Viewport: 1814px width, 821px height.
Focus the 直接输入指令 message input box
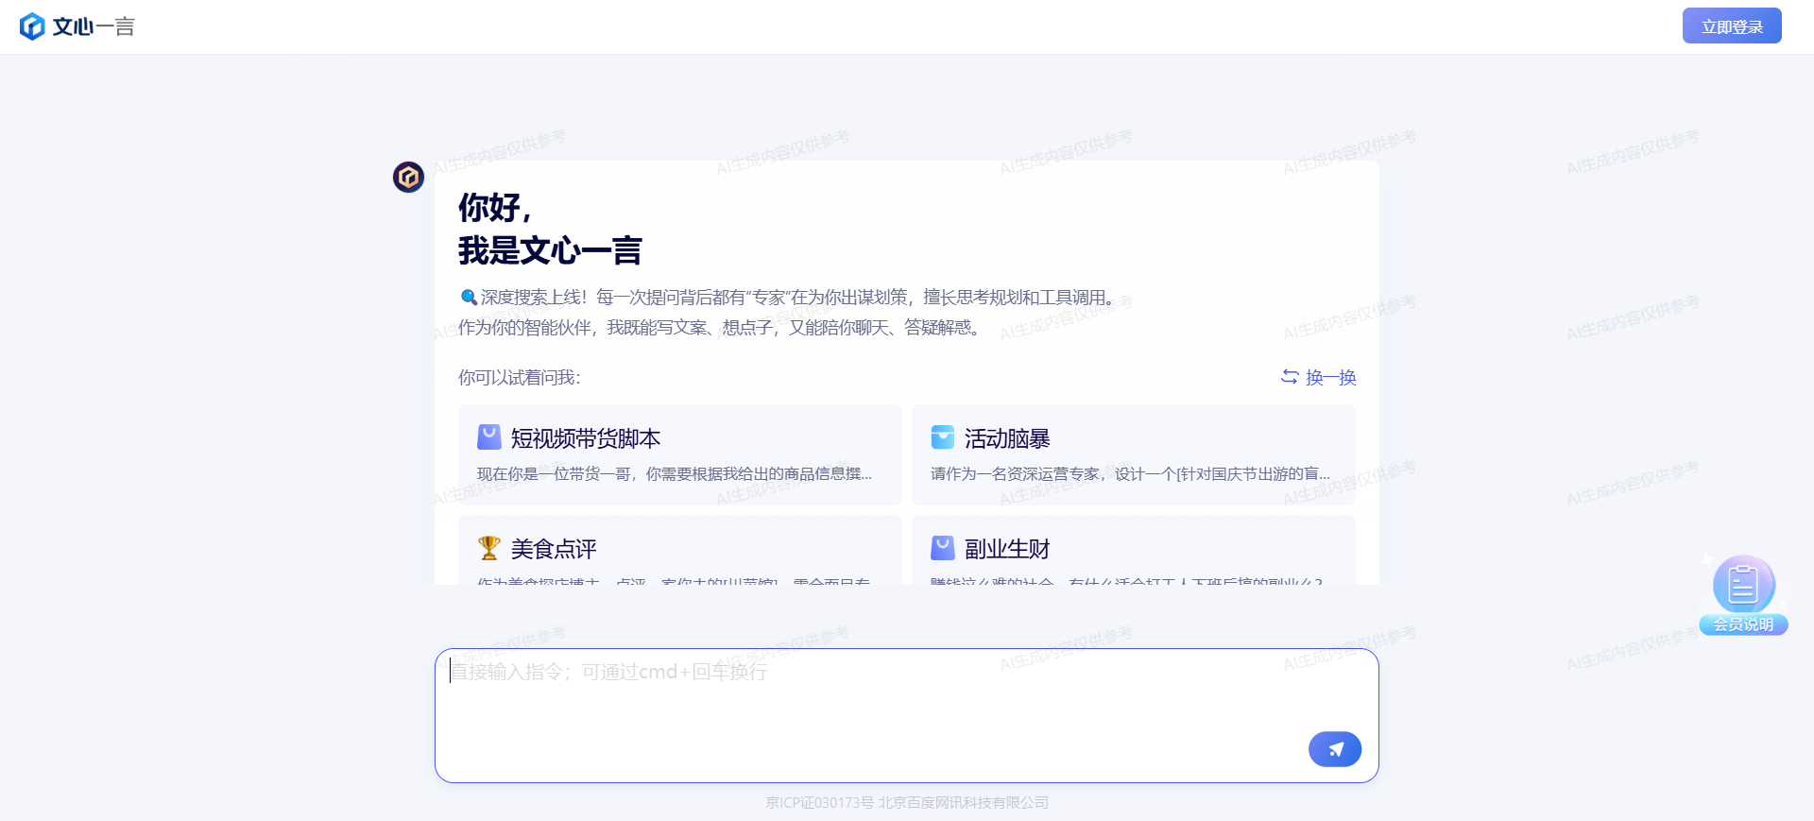869,699
